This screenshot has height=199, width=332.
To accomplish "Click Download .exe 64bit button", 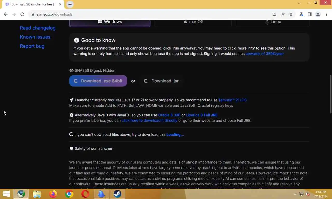I will click(98, 81).
